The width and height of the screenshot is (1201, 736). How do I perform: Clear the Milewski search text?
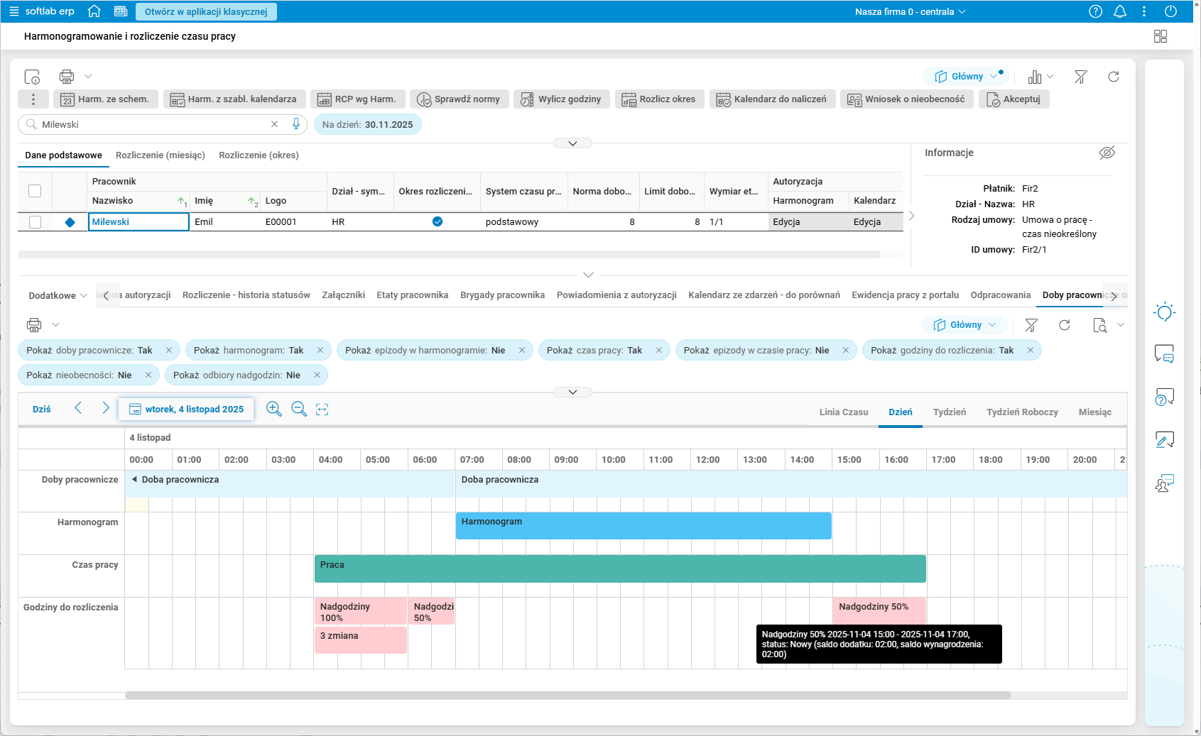(x=275, y=124)
